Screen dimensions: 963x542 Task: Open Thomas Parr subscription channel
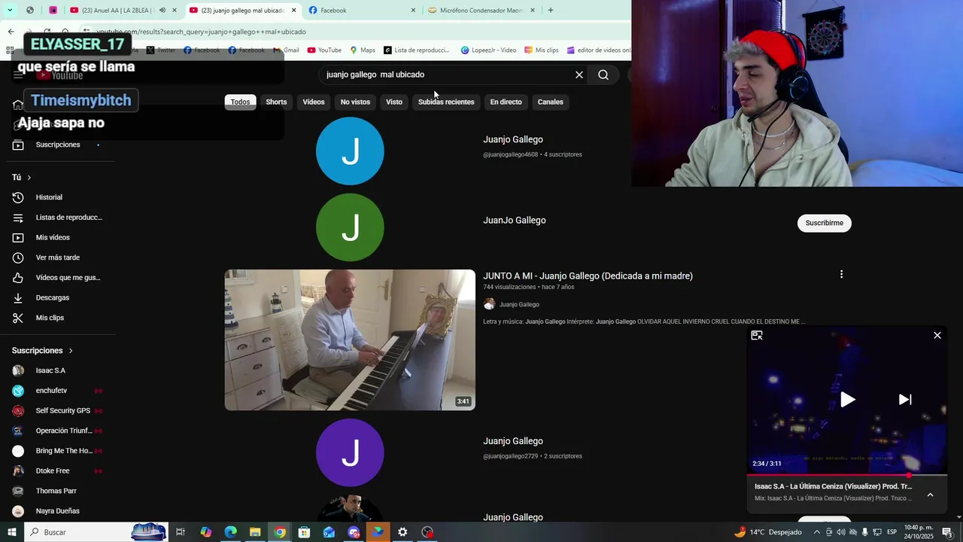coord(58,491)
